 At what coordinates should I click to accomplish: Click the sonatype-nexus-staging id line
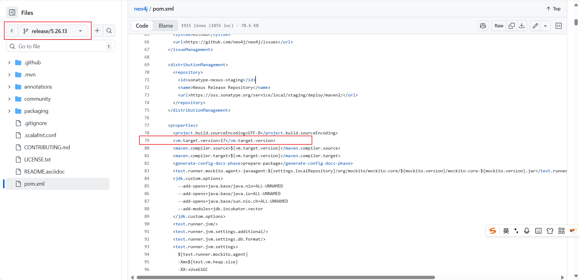pyautogui.click(x=217, y=80)
